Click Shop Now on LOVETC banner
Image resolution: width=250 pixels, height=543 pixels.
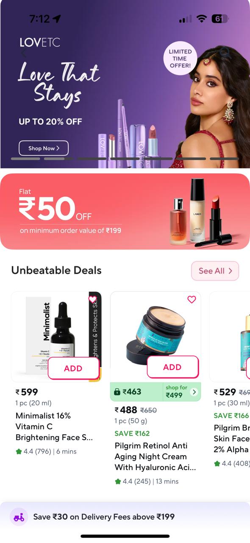[44, 148]
